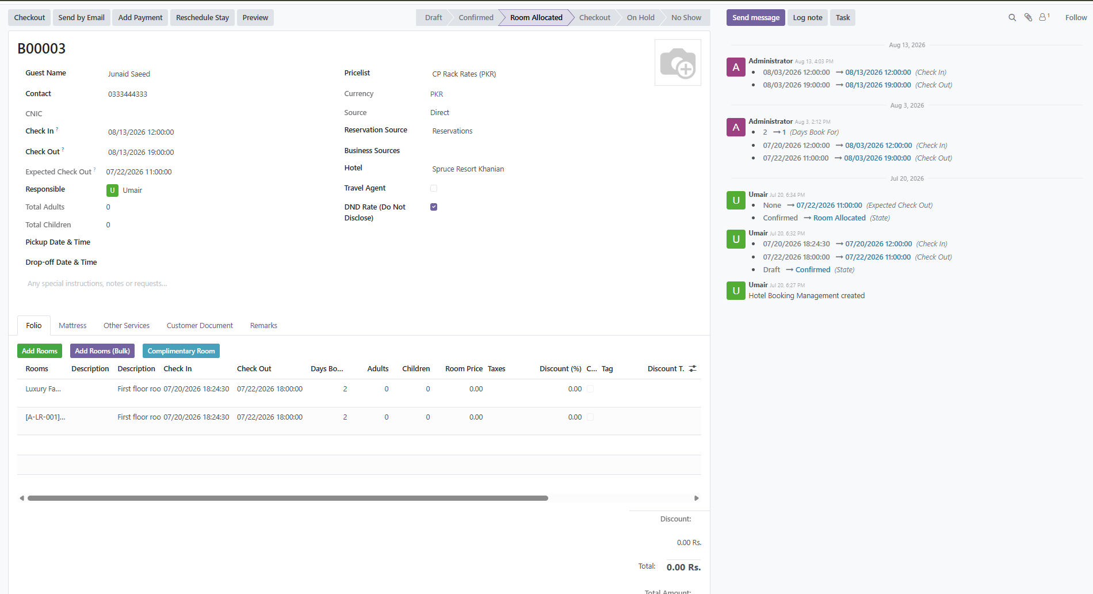Screen dimensions: 1093x594
Task: Click Umair avatar on 6:34 PM message
Action: click(x=736, y=201)
